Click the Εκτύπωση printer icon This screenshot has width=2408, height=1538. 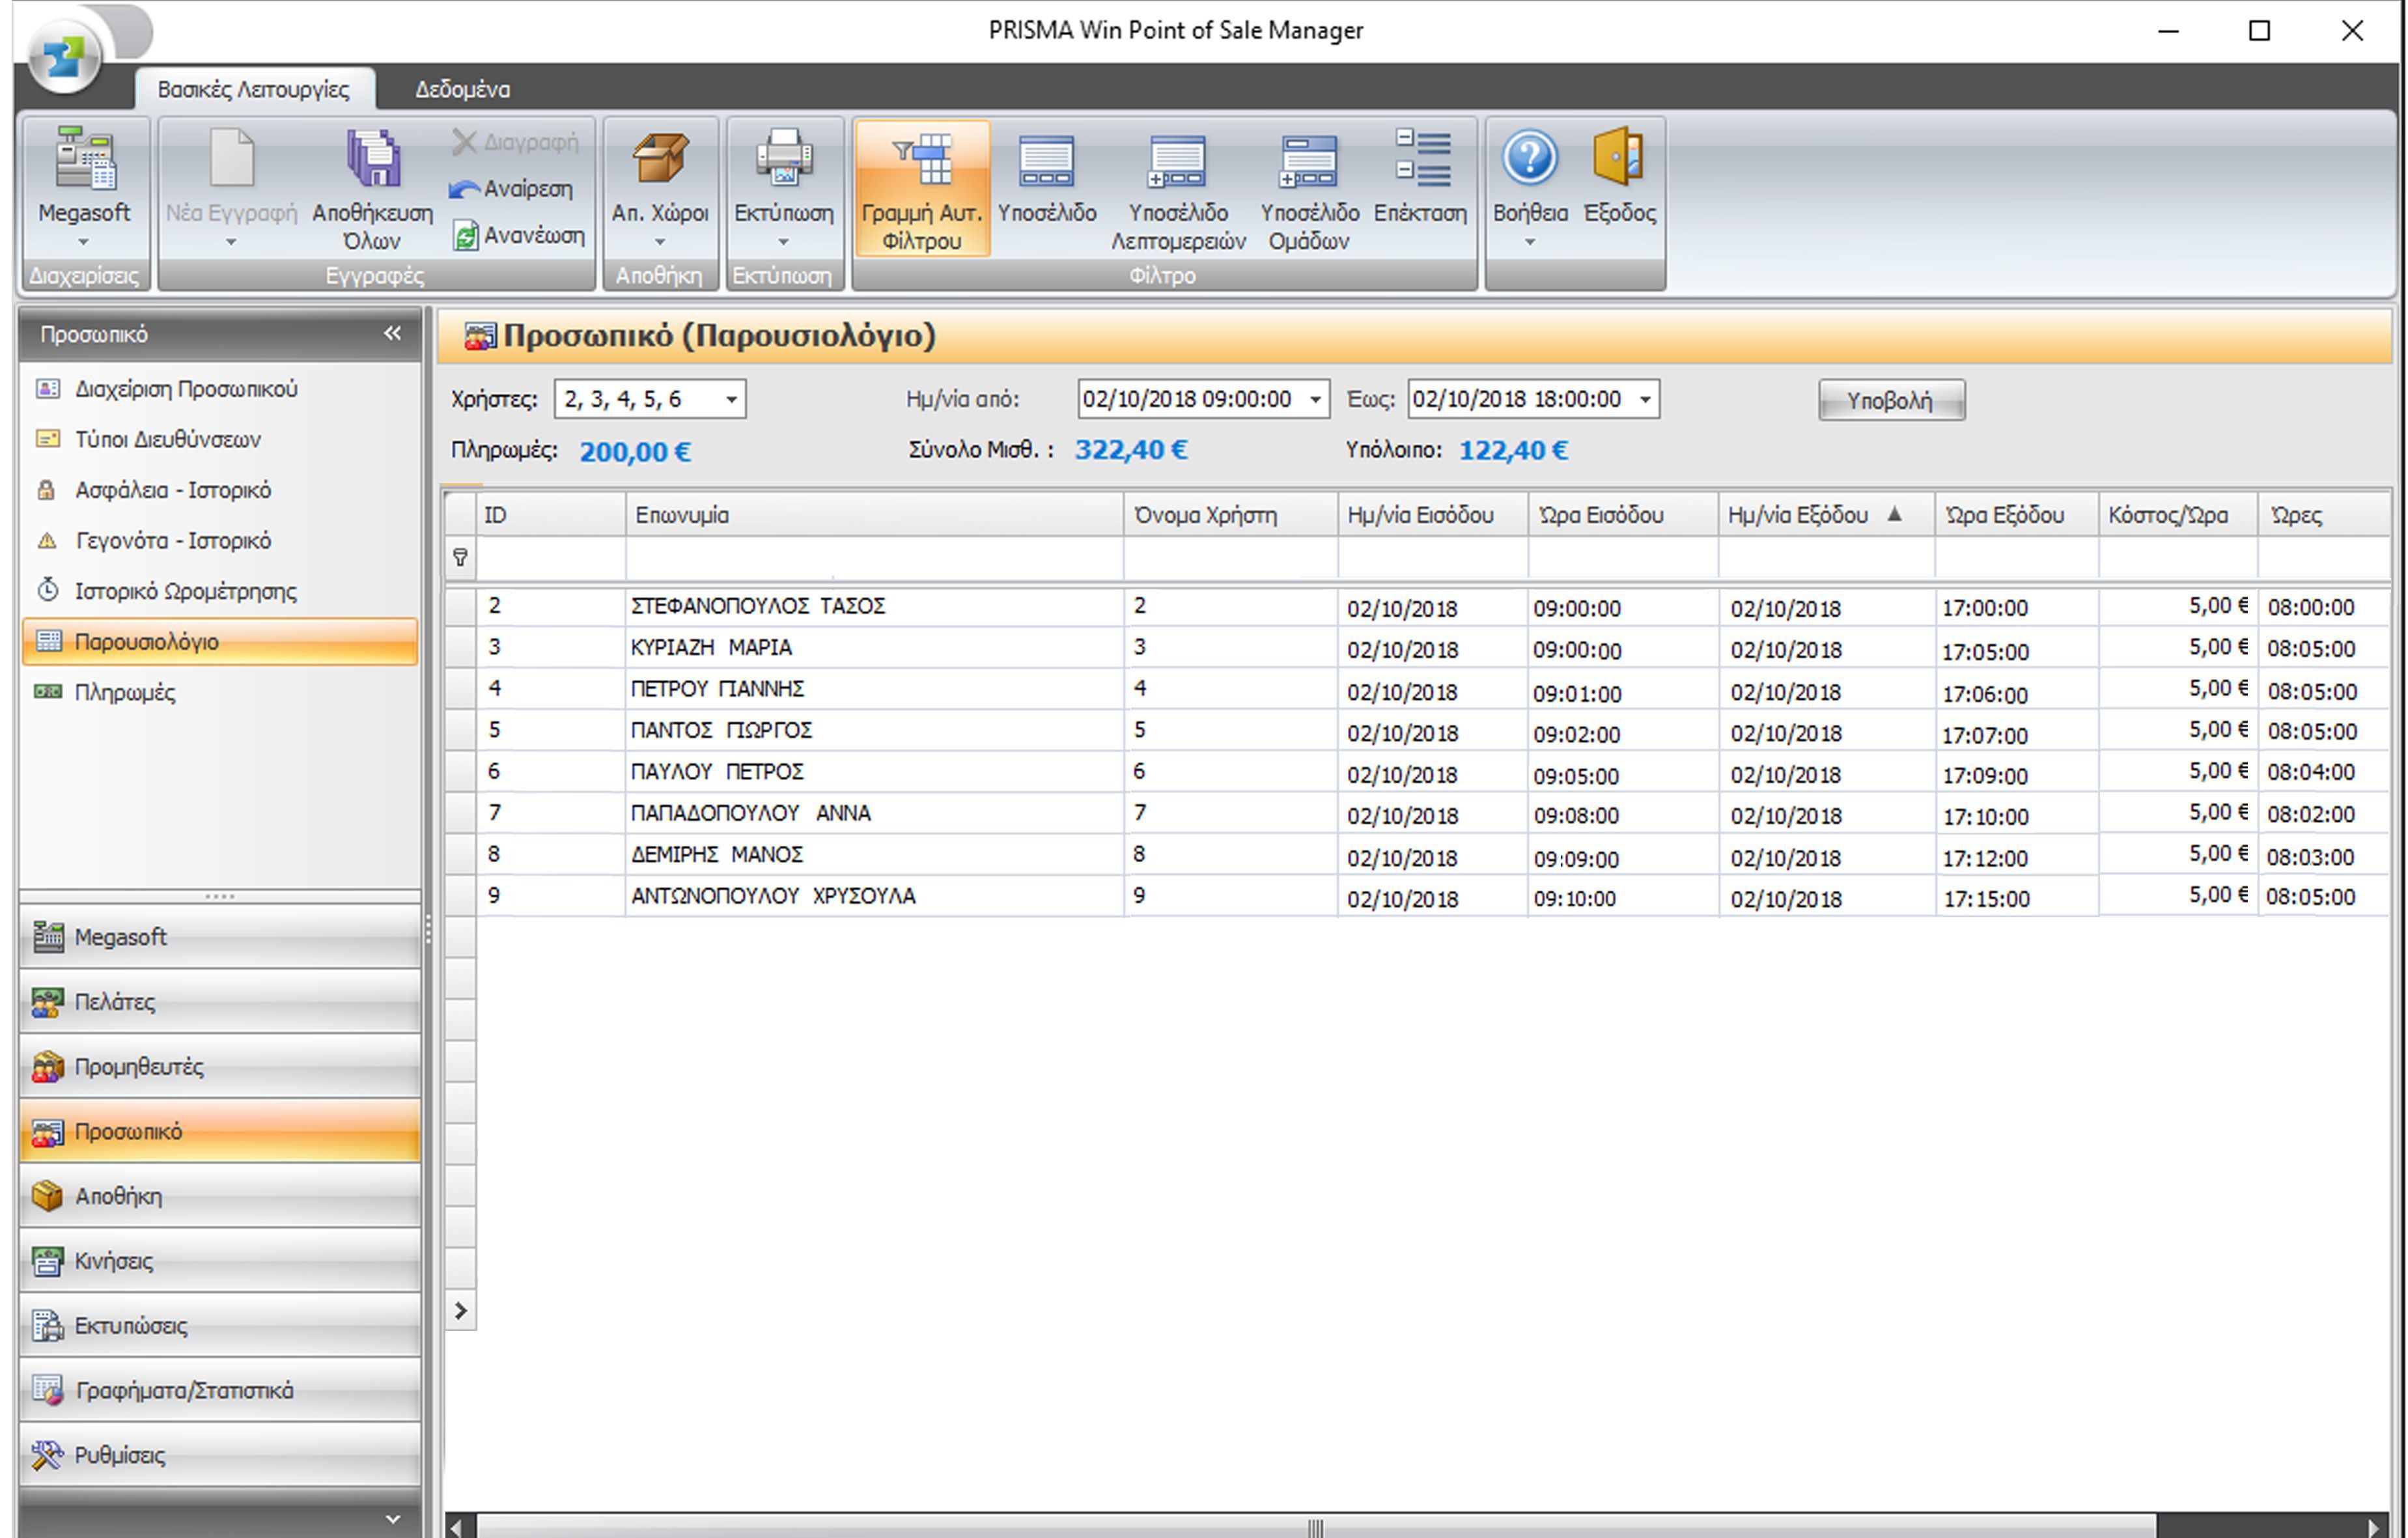pyautogui.click(x=783, y=160)
